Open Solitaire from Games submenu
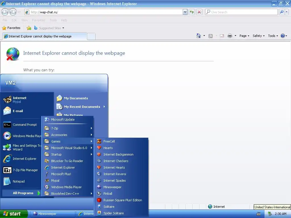This screenshot has height=218, width=291. 121,207
